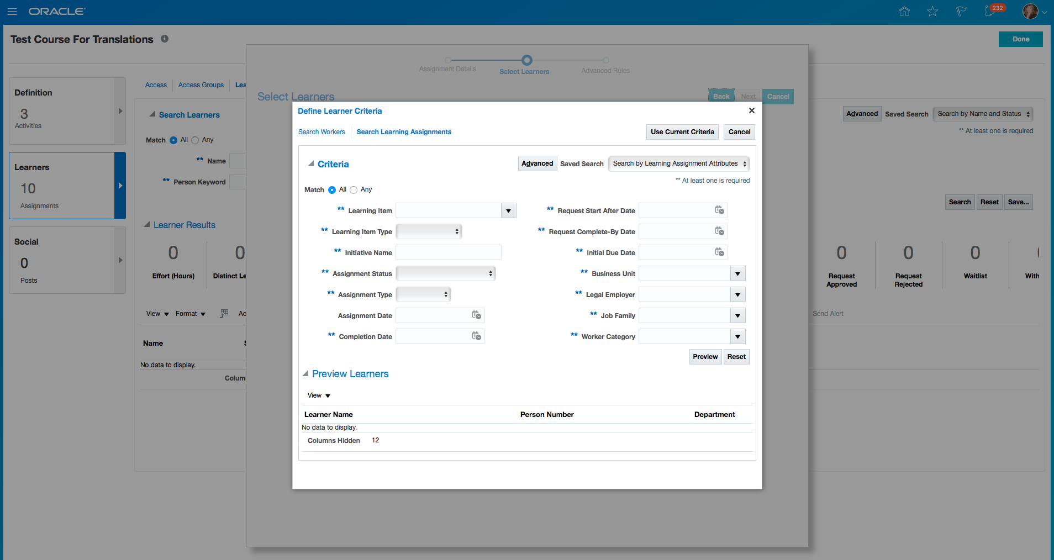Open the Assignment Status select
1054x560 pixels.
446,273
